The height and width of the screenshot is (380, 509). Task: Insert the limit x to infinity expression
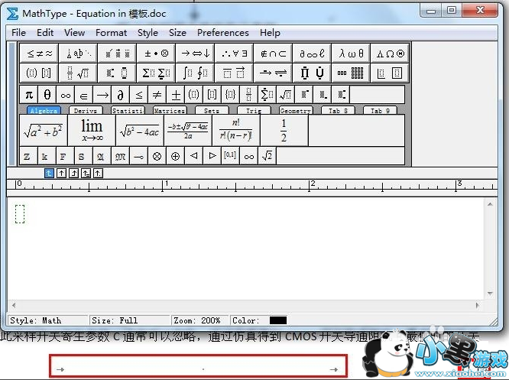point(92,130)
